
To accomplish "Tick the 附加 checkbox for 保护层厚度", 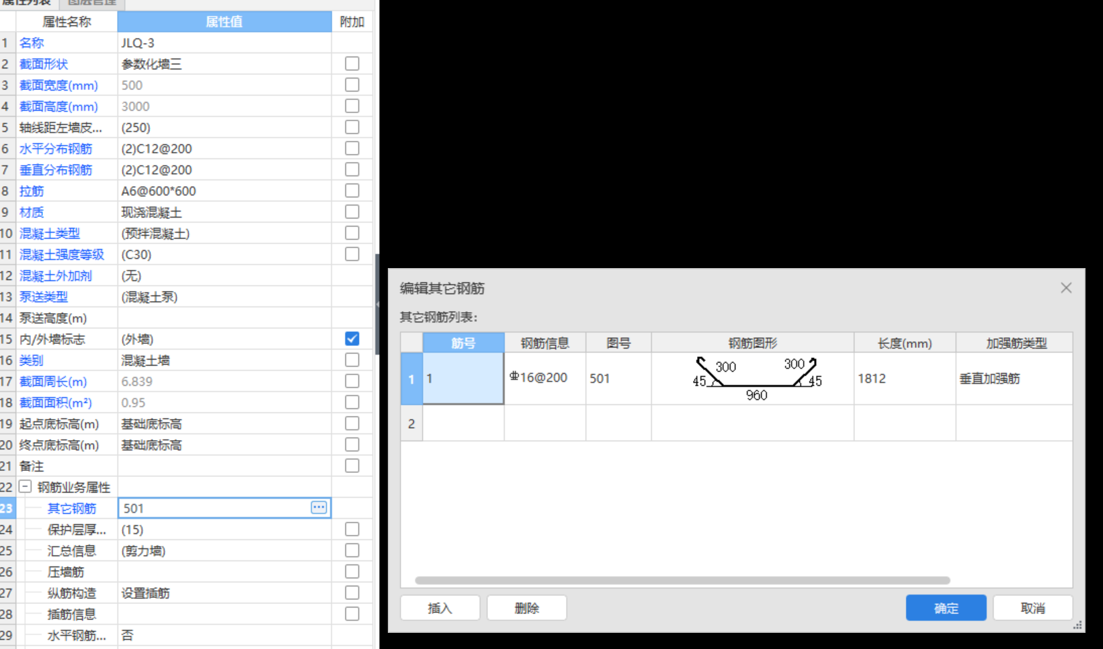I will pos(352,529).
